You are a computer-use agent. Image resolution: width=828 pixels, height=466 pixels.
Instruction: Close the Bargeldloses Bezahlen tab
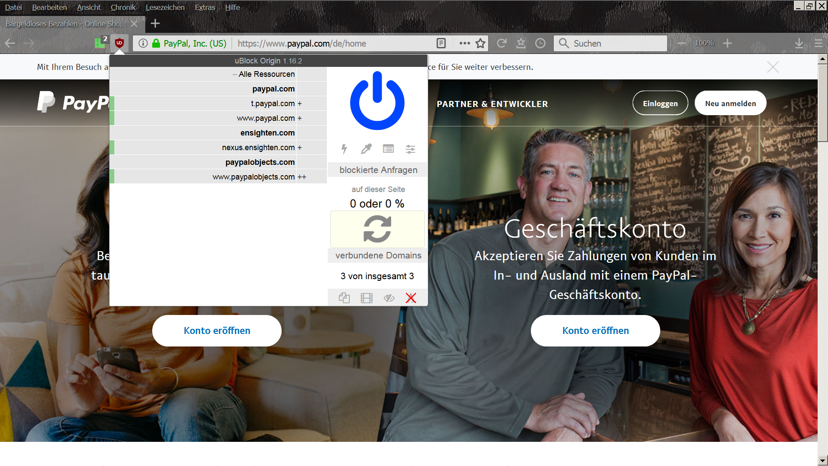point(134,24)
